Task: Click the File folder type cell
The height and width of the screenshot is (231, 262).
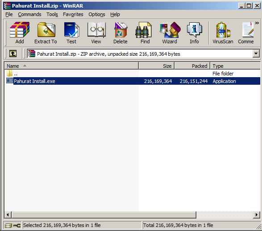Action: 223,74
